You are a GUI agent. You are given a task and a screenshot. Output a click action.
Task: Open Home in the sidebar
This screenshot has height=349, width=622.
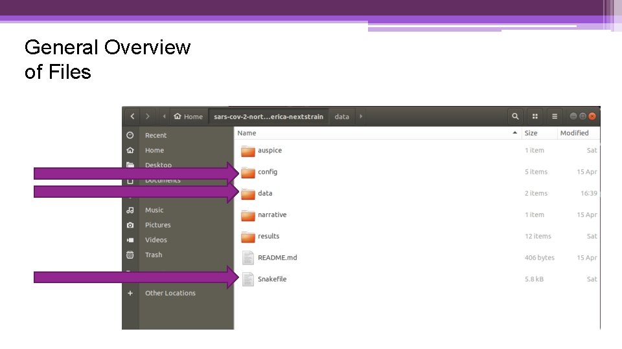[154, 151]
